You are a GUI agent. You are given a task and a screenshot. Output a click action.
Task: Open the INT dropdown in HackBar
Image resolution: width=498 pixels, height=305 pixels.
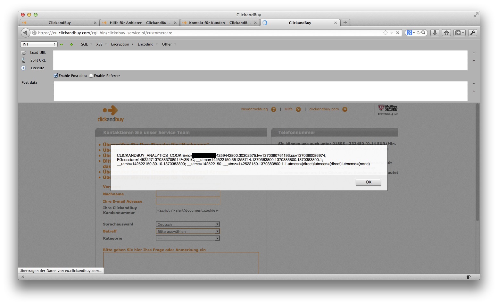click(x=39, y=44)
